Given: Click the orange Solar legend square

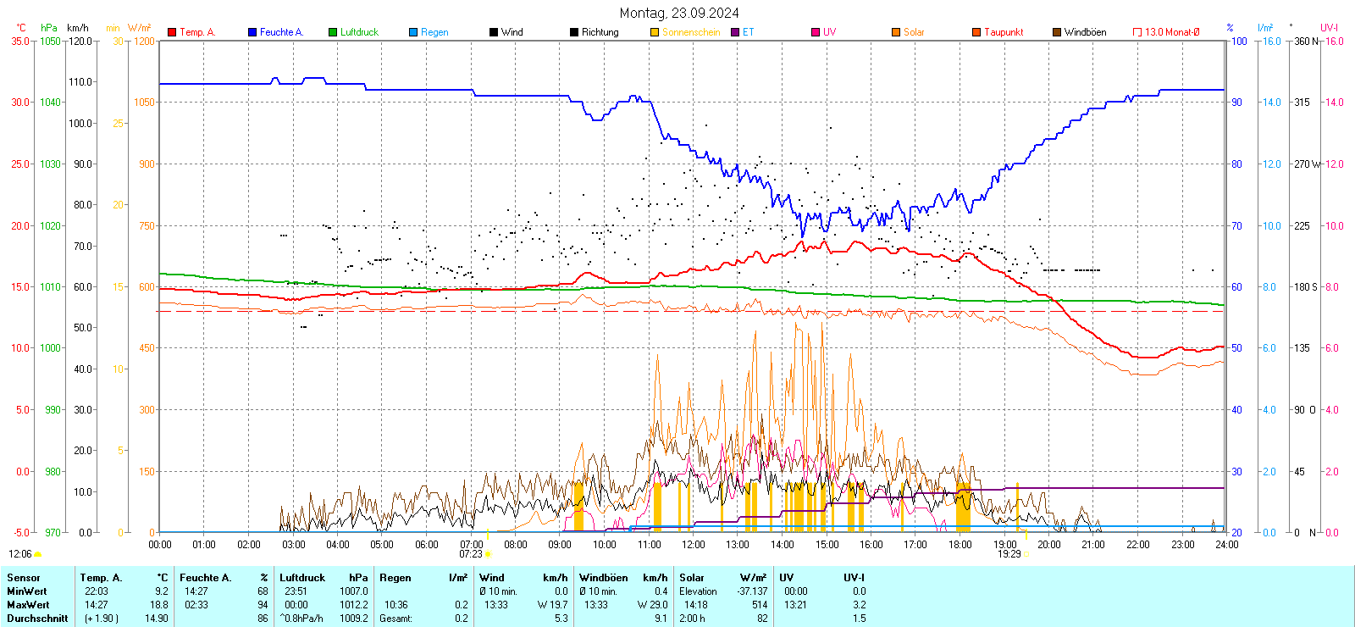Looking at the screenshot, I should coord(896,32).
